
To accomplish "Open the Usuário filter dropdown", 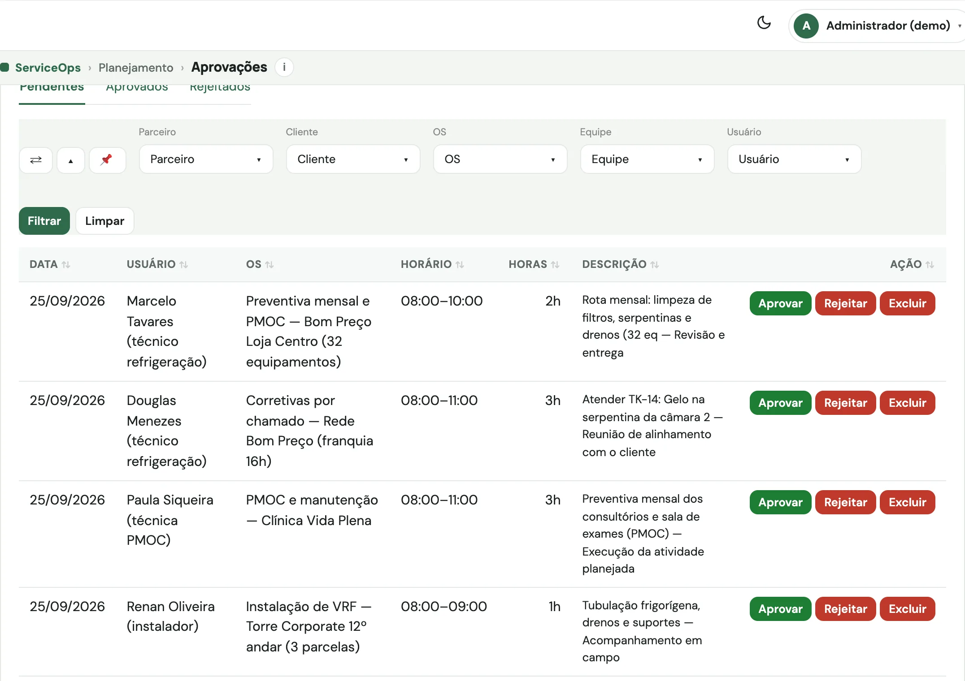I will (794, 159).
